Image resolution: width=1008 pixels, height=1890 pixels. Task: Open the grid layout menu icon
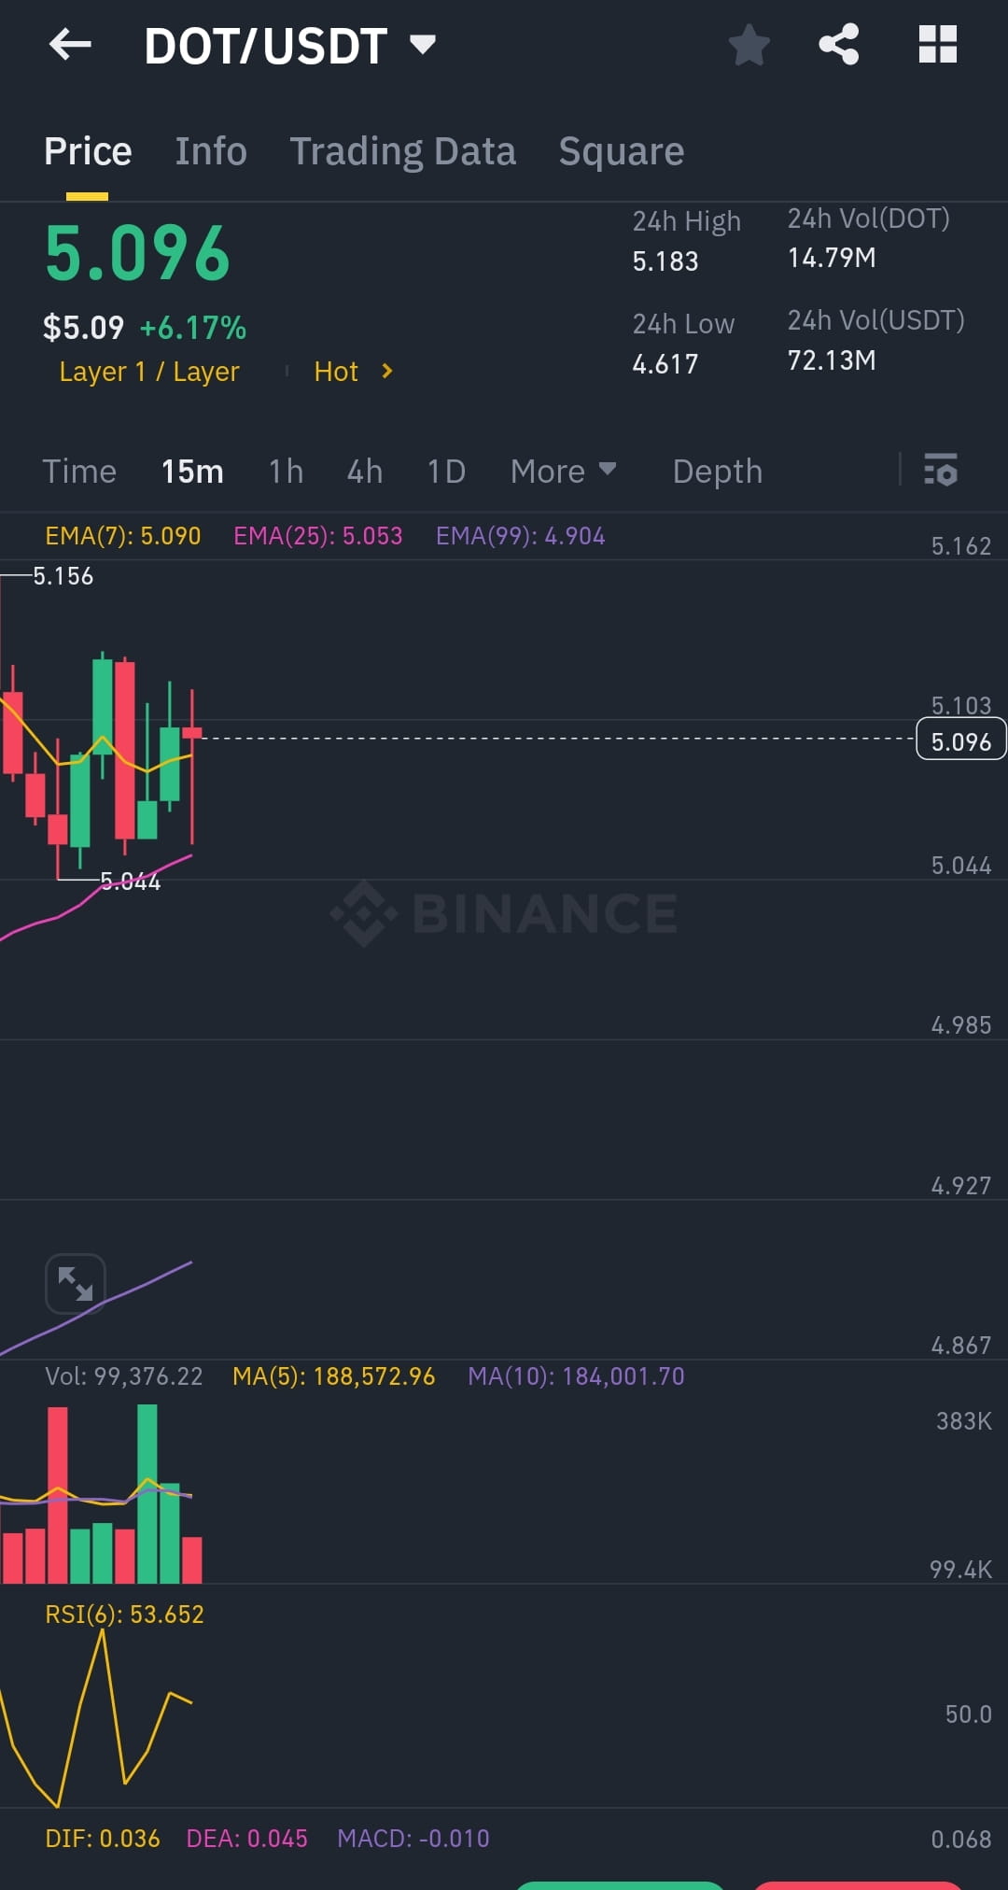pos(938,44)
